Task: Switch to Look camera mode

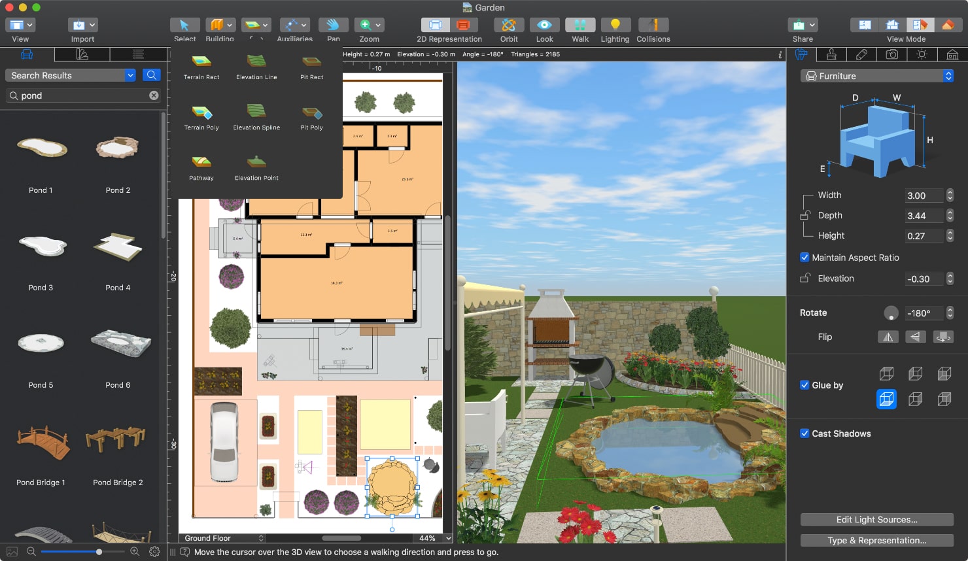Action: pos(544,25)
